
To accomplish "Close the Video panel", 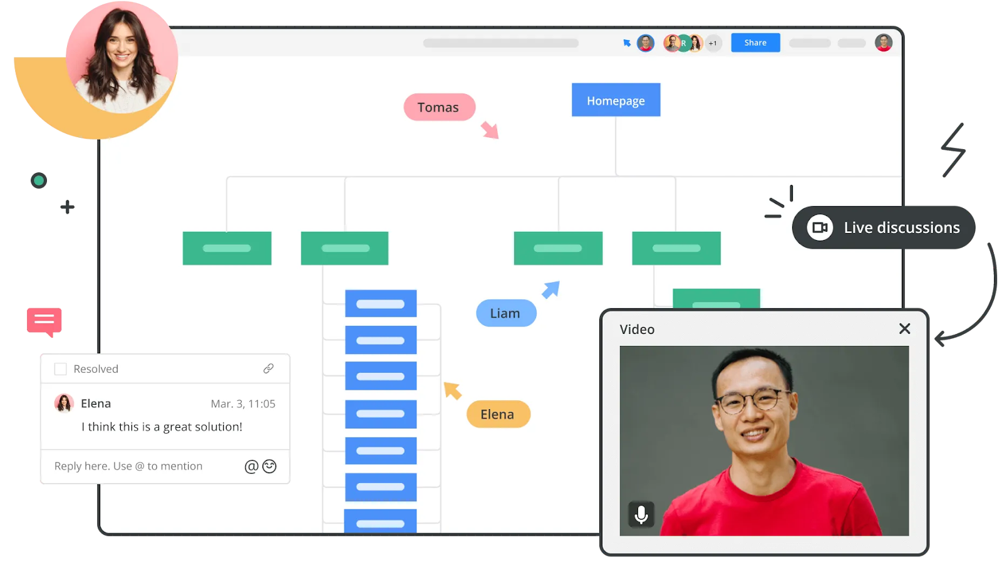I will click(x=904, y=329).
